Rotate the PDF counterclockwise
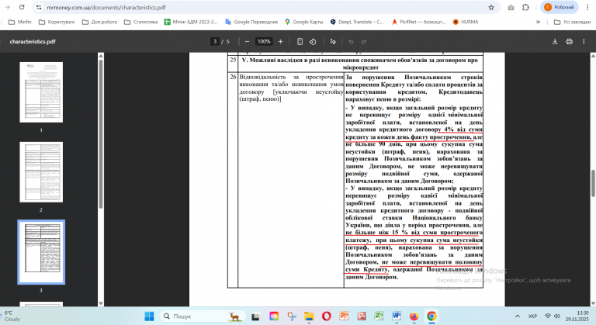 coord(313,41)
